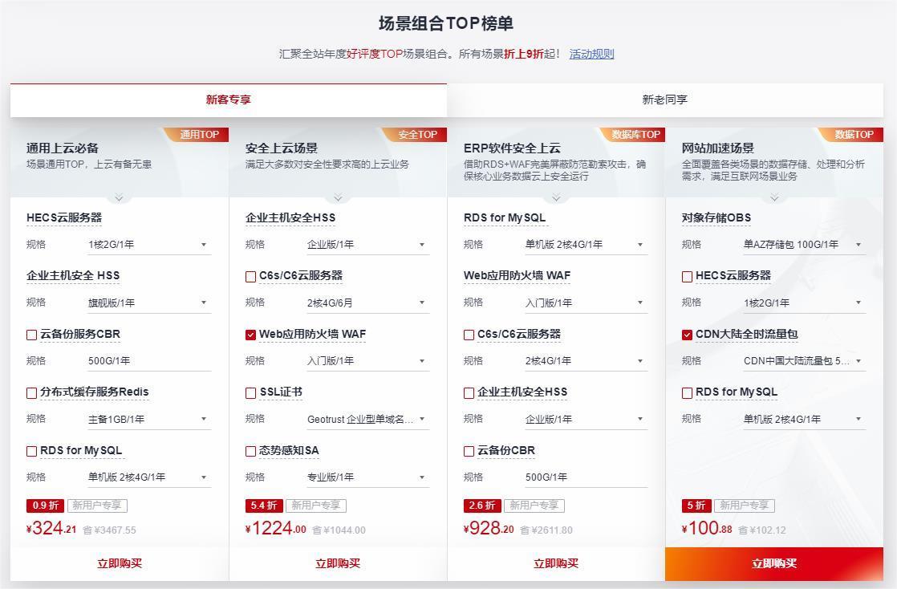Open the RDS spec dropdown in ERP软件安全上云 card
This screenshot has height=589, width=897.
586,245
